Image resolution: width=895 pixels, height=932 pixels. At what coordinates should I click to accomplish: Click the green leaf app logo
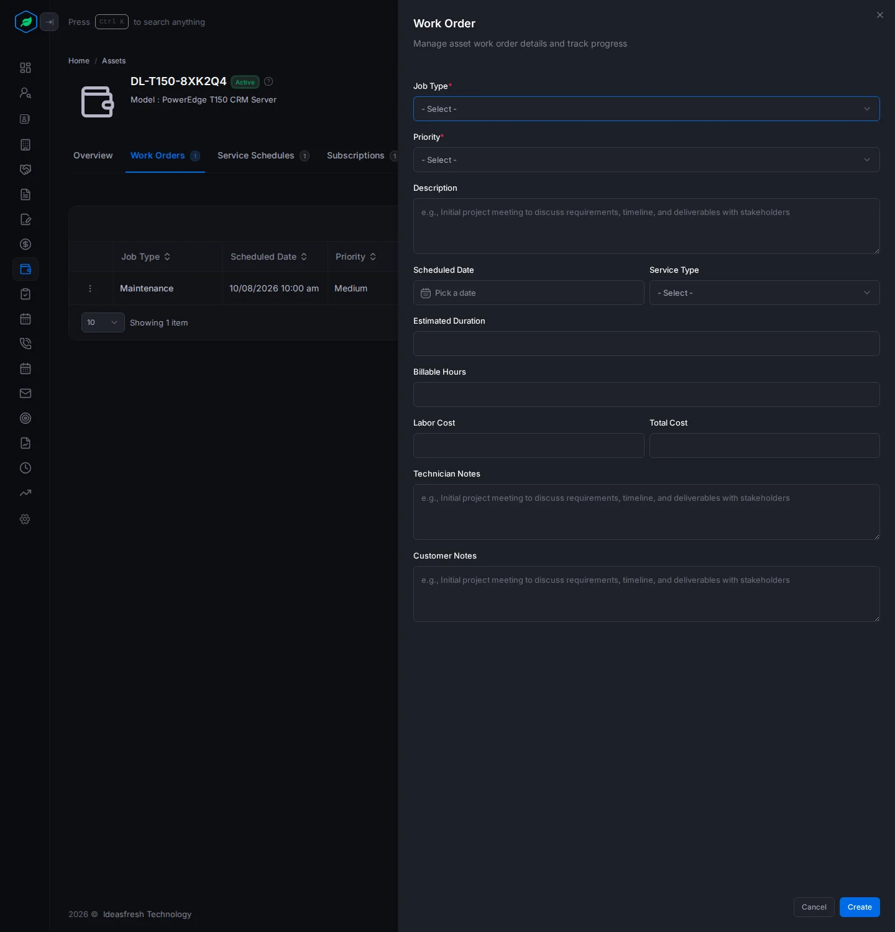(x=26, y=22)
